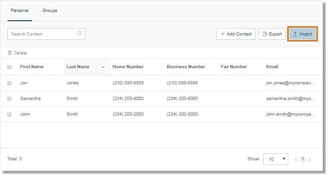
Task: Check the box for John Smith
Action: pyautogui.click(x=9, y=114)
